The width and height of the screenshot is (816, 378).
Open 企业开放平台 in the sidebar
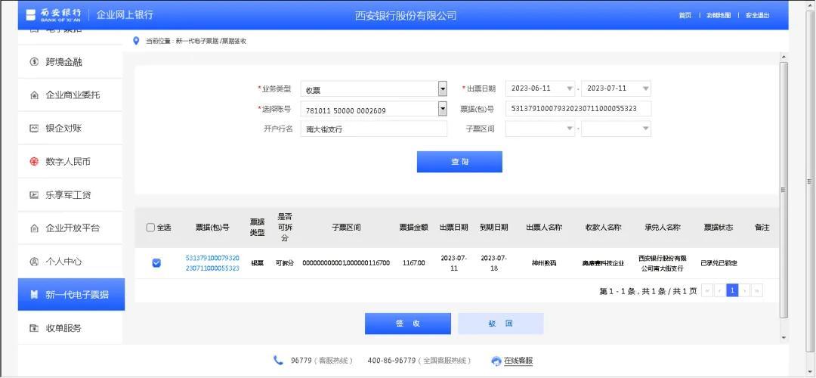click(71, 228)
